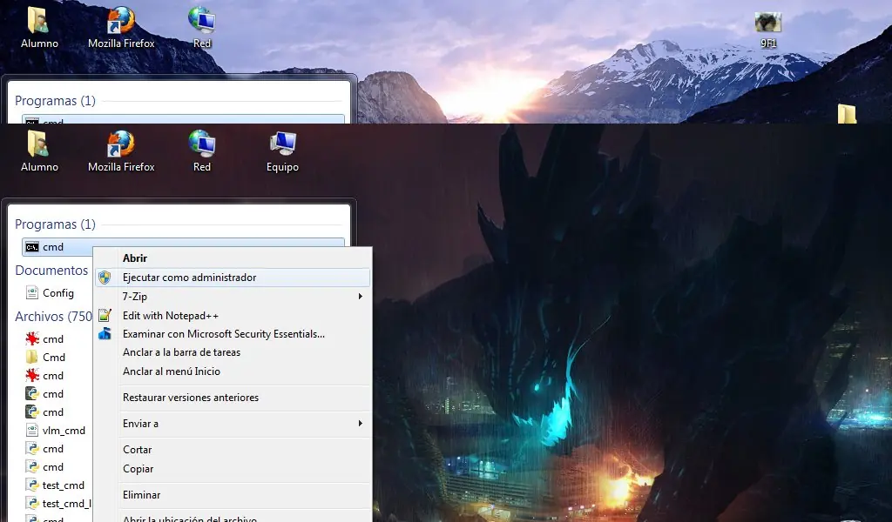The image size is (892, 522).
Task: Choose Restaurar versiones anteriores
Action: tap(233, 398)
